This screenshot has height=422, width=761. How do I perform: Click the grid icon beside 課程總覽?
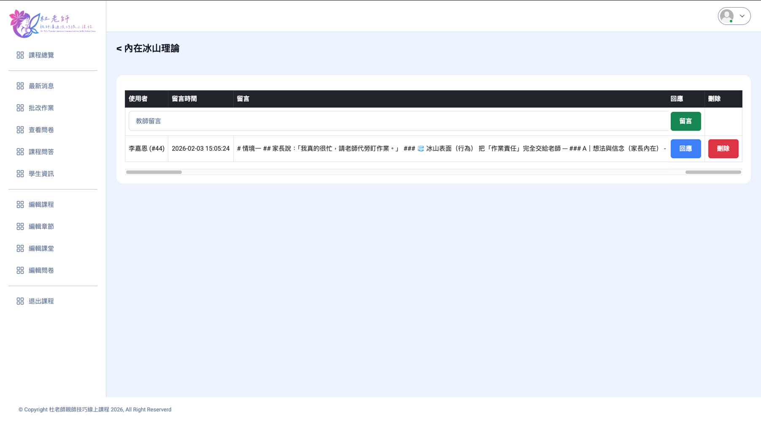click(x=20, y=55)
